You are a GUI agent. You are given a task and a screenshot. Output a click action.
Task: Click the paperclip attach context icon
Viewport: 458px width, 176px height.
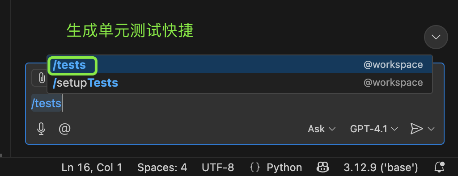[41, 78]
